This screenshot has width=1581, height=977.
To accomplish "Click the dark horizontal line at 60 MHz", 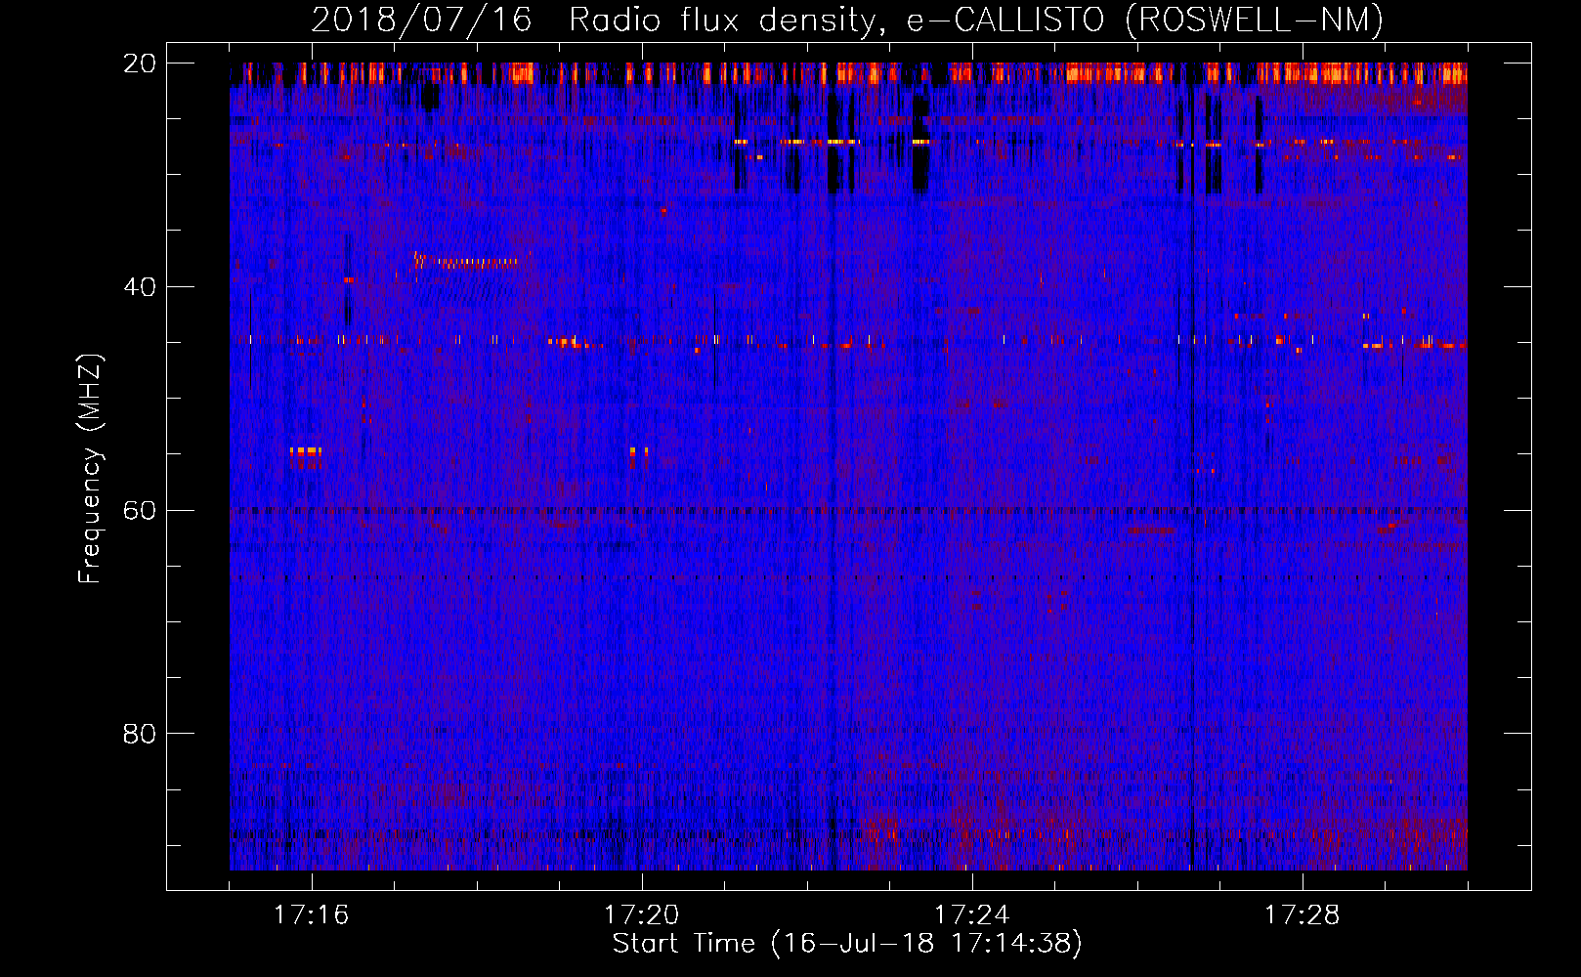I will pyautogui.click(x=848, y=510).
